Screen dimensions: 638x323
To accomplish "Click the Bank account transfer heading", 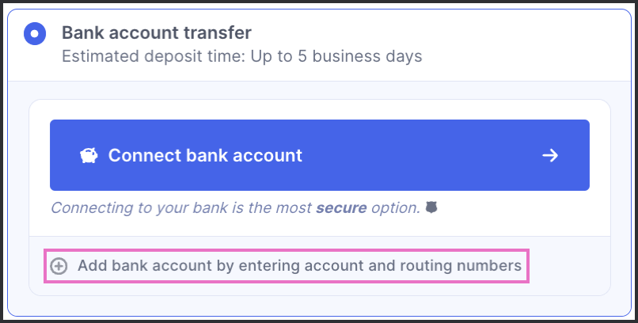I will click(x=157, y=32).
